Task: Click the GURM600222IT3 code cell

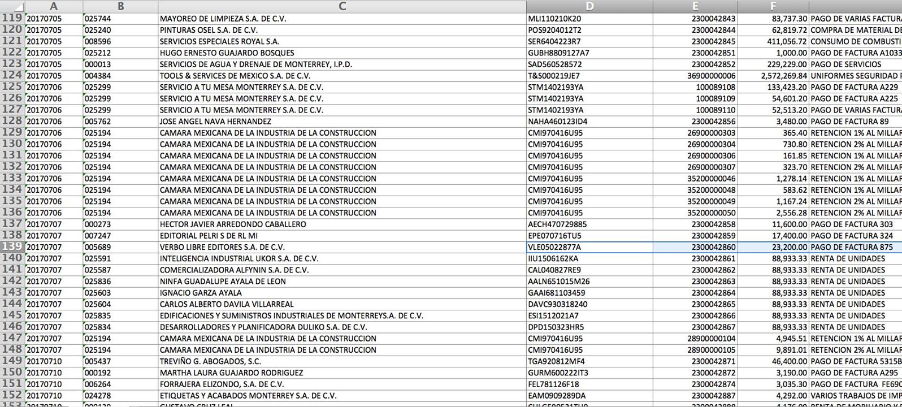Action: coord(589,373)
